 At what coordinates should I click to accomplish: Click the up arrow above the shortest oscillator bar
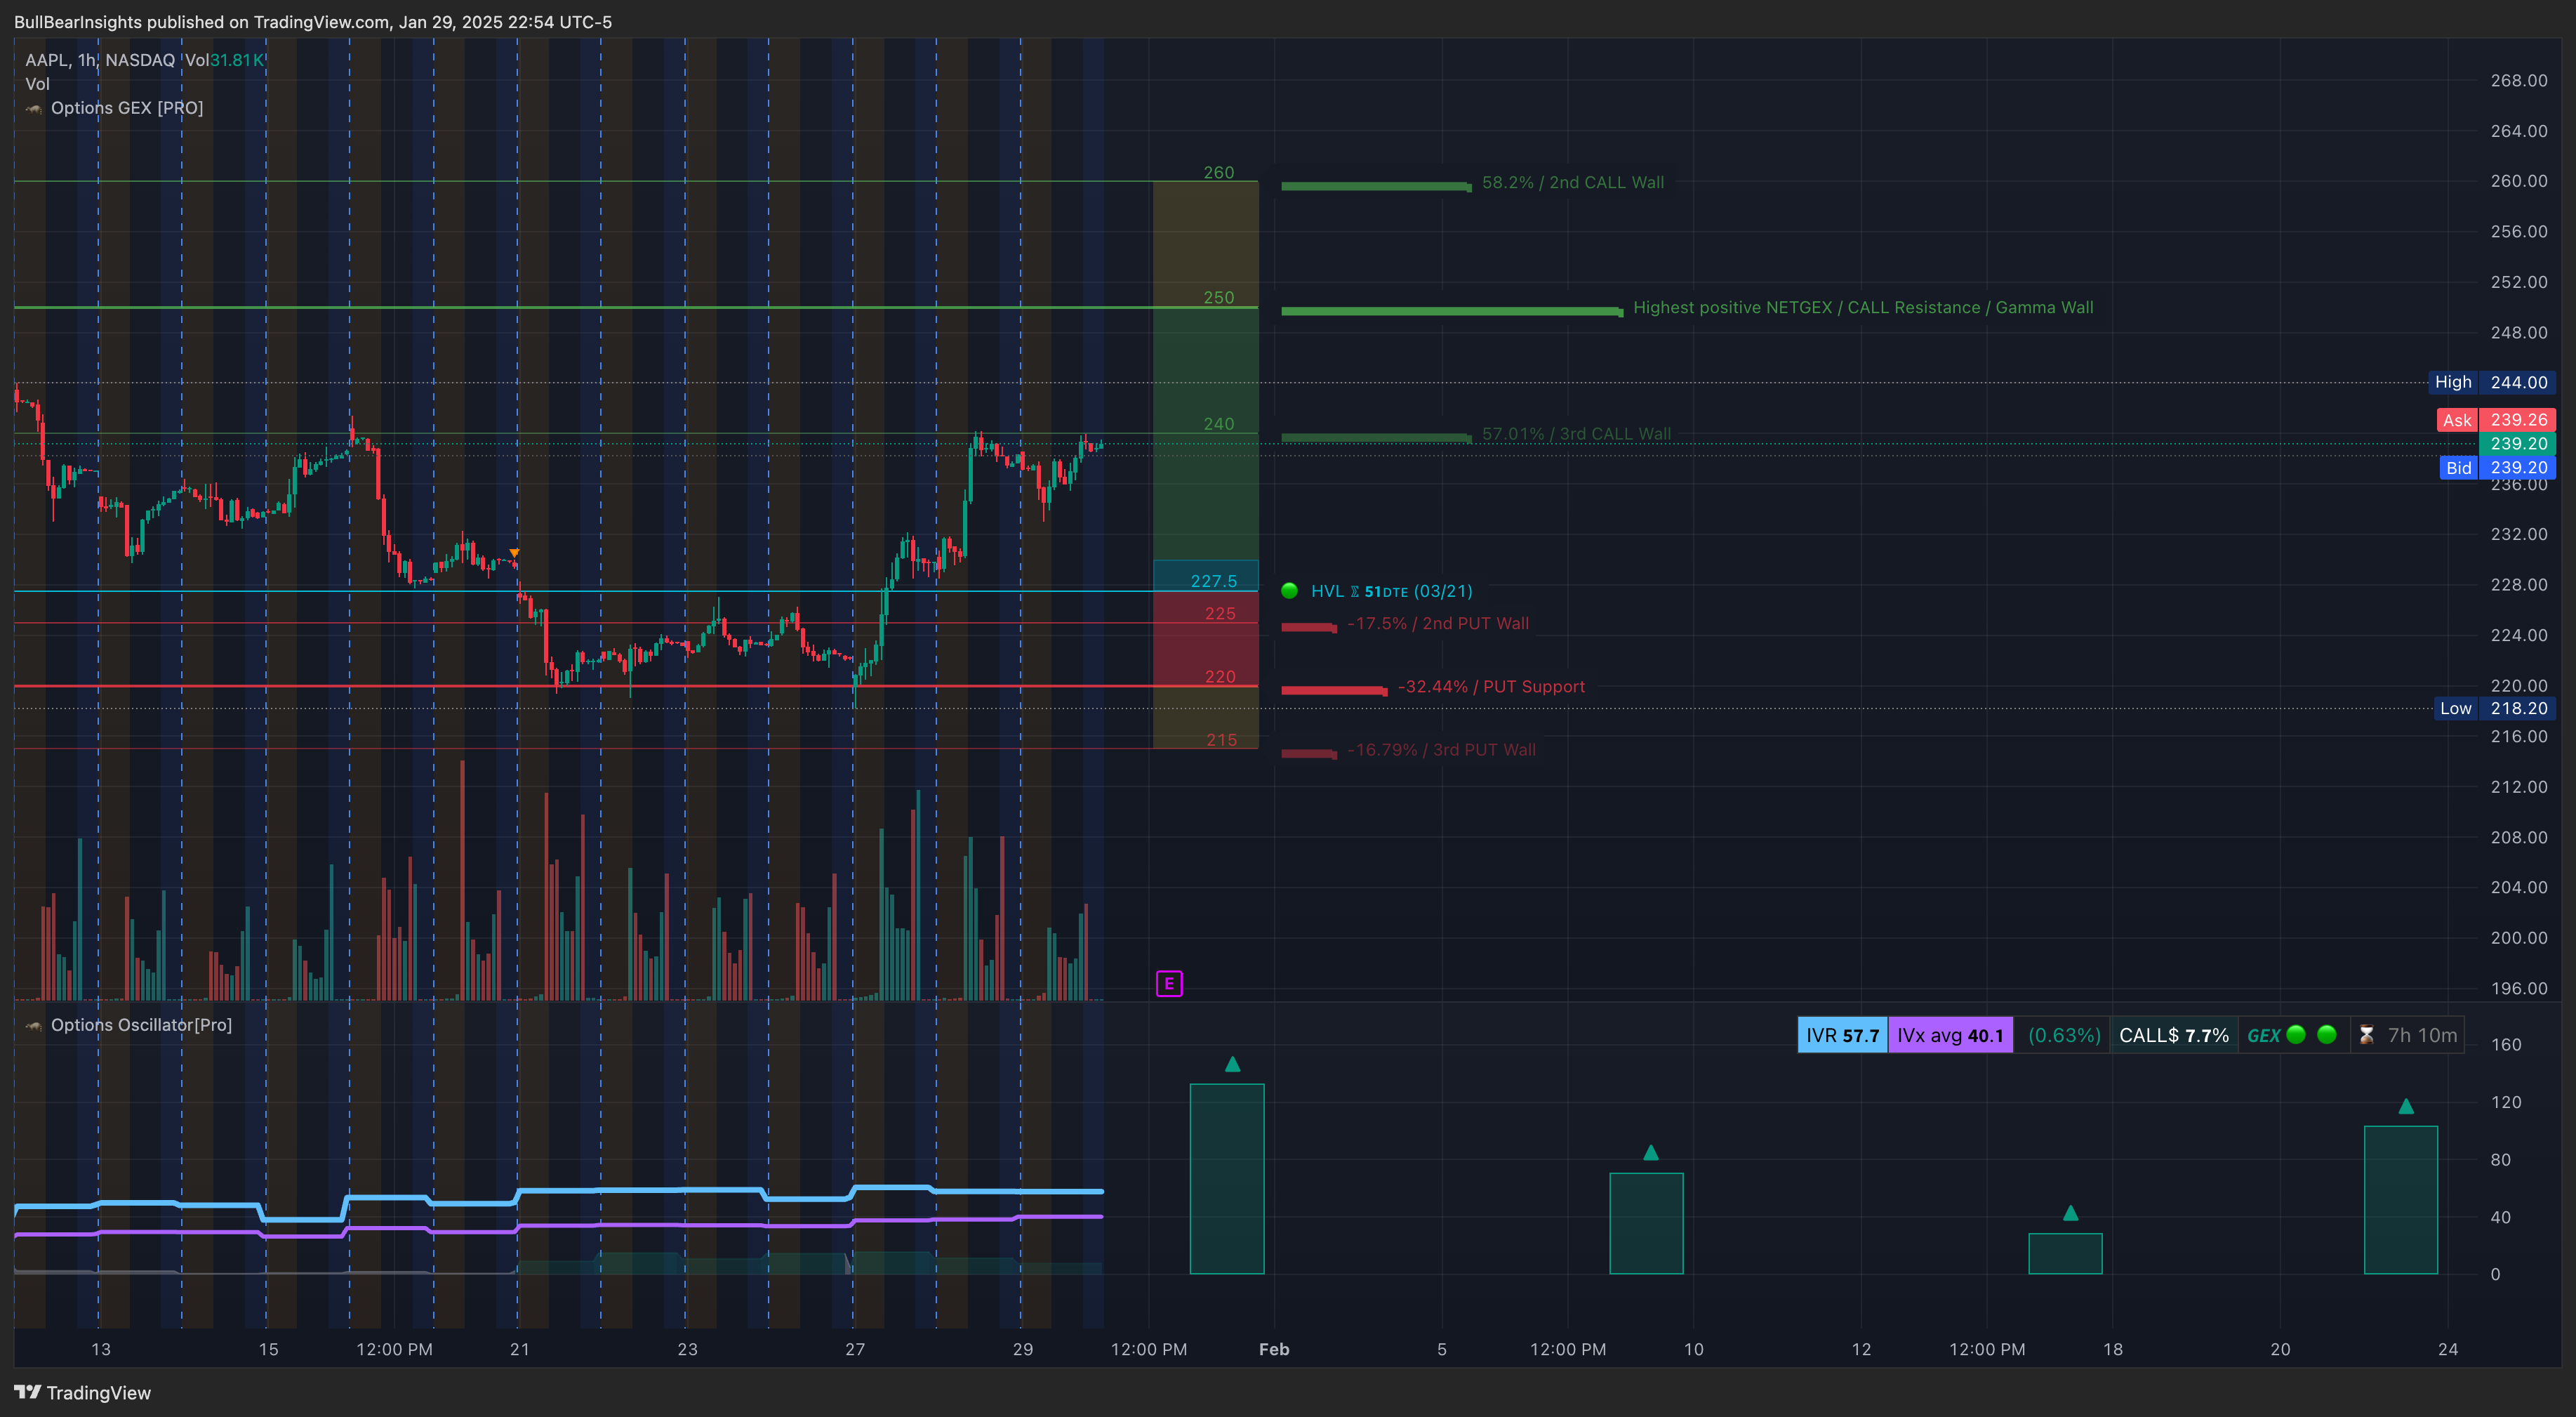[x=2070, y=1213]
